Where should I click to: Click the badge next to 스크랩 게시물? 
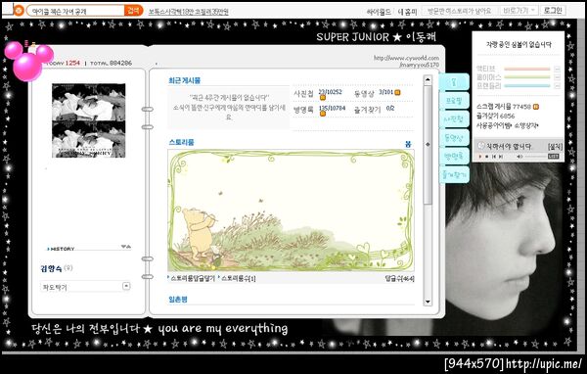536,107
